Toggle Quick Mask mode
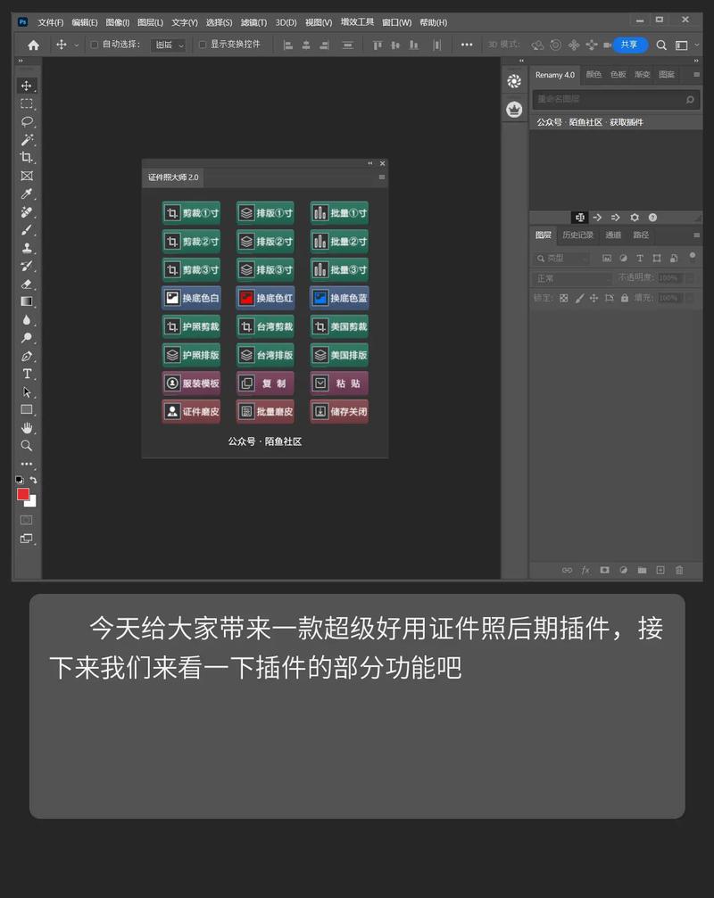Viewport: 714px width, 898px height. (27, 520)
